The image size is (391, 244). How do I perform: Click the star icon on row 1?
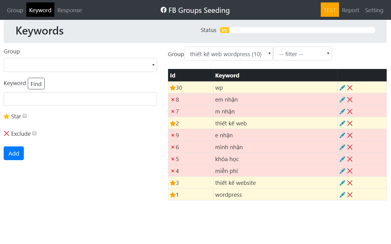coord(173,195)
